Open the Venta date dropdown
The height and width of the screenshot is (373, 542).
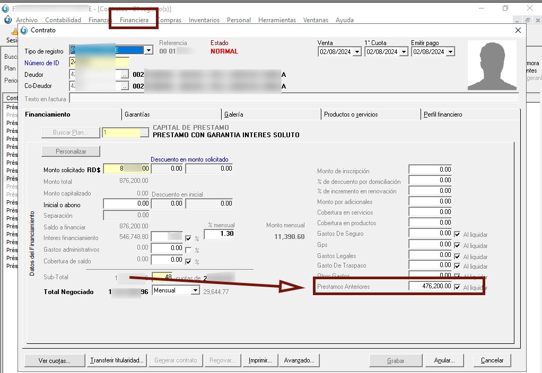[x=357, y=52]
